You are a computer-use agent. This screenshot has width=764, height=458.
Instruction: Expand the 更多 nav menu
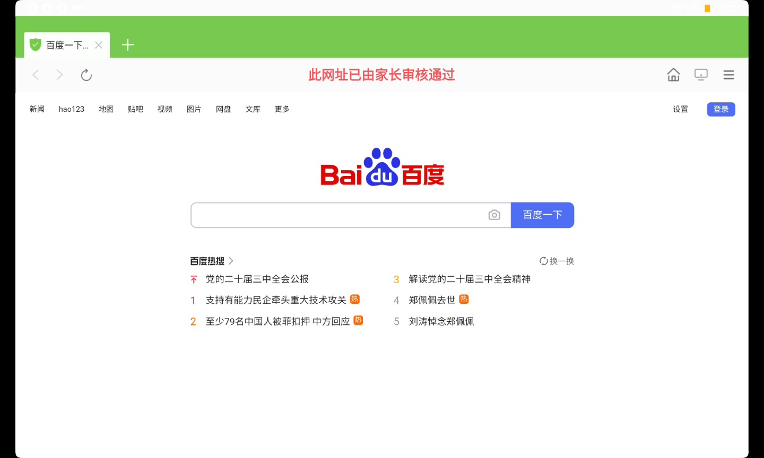click(282, 109)
